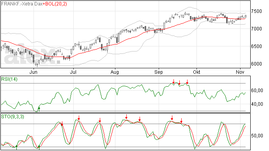Click the 7000 price axis label
Screen dimensions: 269x151
pos(257,29)
